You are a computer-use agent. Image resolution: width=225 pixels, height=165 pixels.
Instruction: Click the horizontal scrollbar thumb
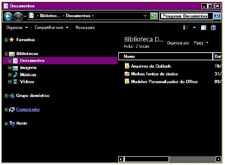[146, 159]
